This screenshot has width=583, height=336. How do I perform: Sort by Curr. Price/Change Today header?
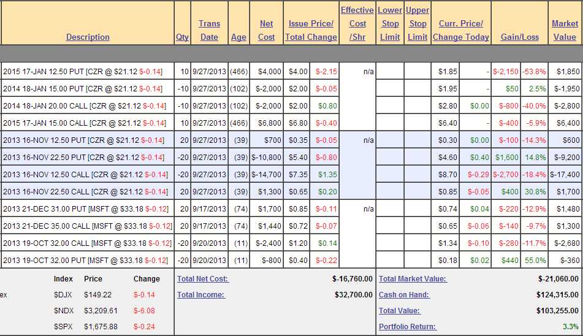pyautogui.click(x=461, y=30)
